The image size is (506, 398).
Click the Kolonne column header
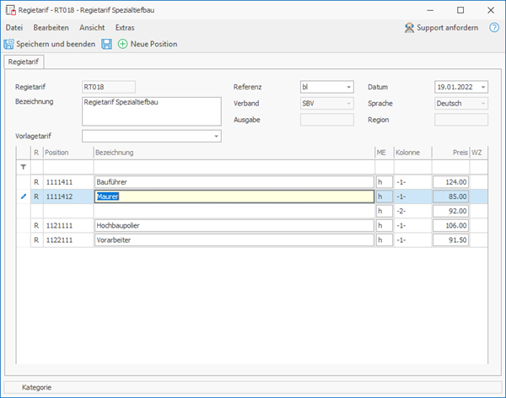tap(412, 153)
